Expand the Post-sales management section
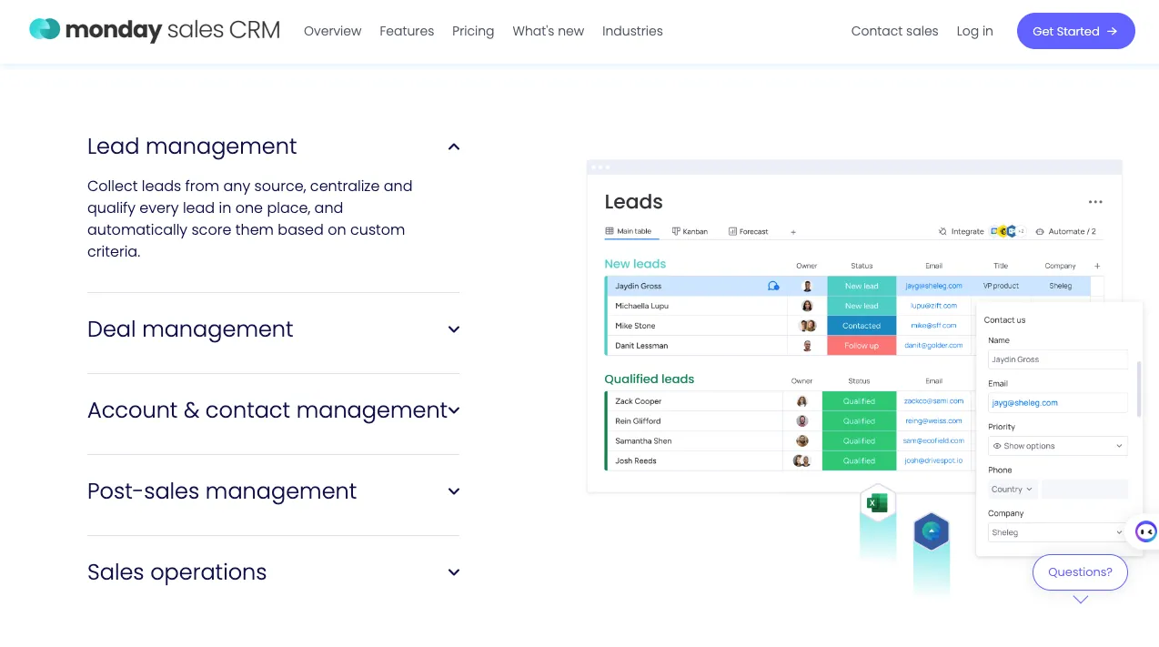The width and height of the screenshot is (1159, 647). click(x=454, y=491)
